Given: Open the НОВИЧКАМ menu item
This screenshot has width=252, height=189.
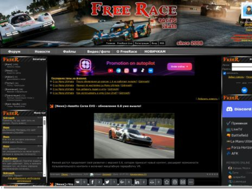Looking at the screenshot, I should pyautogui.click(x=155, y=52).
